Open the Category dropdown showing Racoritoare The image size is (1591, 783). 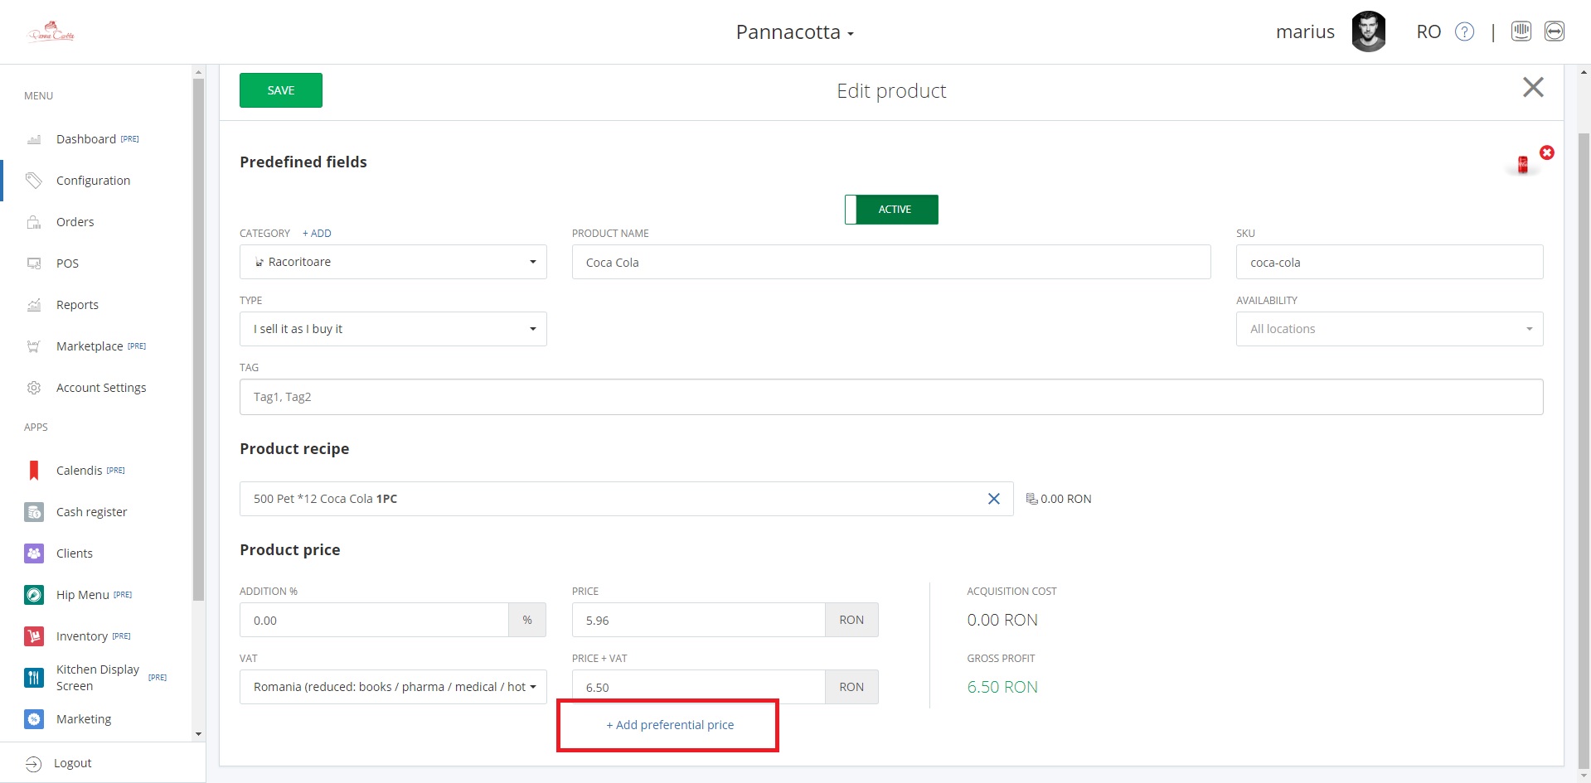[x=393, y=262]
